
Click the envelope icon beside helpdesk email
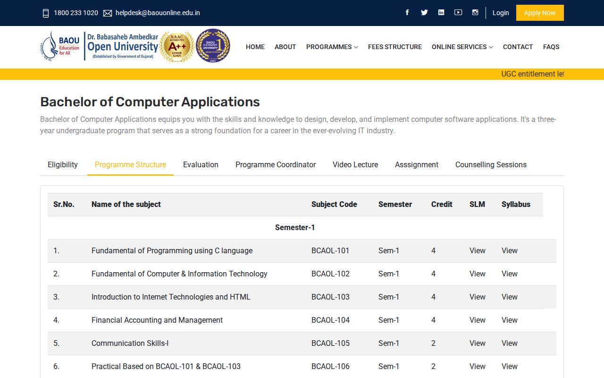coord(108,13)
